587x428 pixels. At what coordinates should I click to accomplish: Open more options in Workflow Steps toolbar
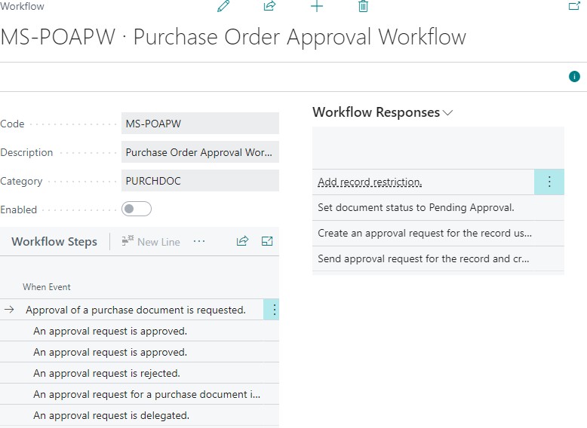[199, 241]
